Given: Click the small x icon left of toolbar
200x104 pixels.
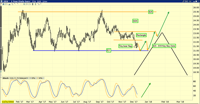Looking at the screenshot, I should click(x=1, y=4).
